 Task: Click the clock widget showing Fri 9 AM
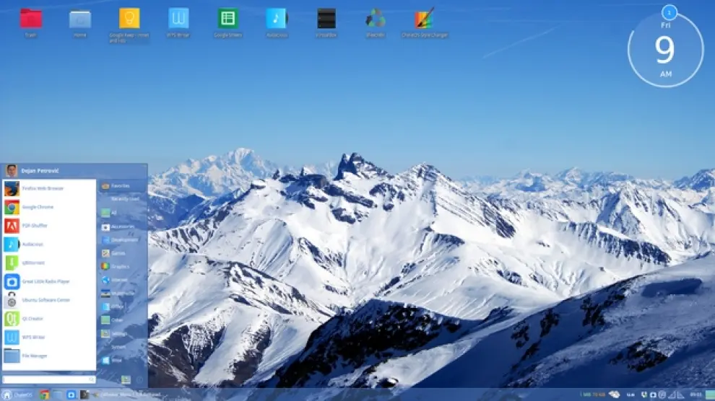(665, 50)
